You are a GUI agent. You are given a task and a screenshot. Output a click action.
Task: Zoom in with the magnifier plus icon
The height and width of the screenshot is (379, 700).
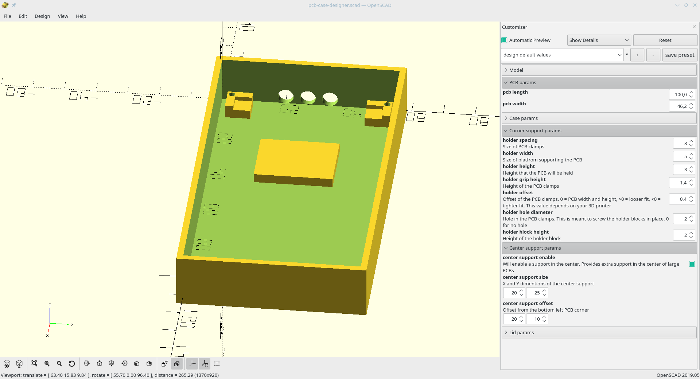[x=47, y=364]
